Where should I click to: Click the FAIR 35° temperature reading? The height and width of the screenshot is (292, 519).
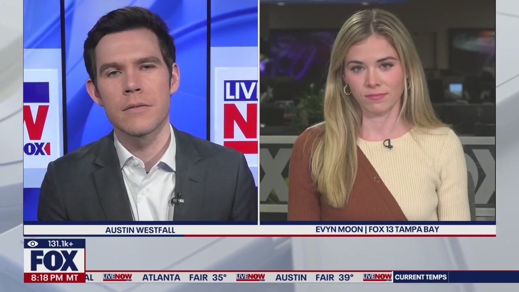[x=208, y=277]
